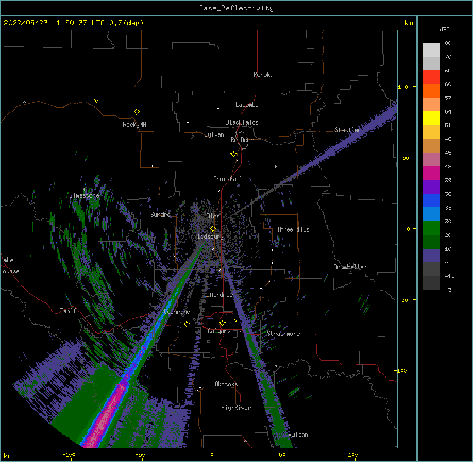Click the Base_Reflectivity title text
This screenshot has width=473, height=462.
pyautogui.click(x=236, y=8)
